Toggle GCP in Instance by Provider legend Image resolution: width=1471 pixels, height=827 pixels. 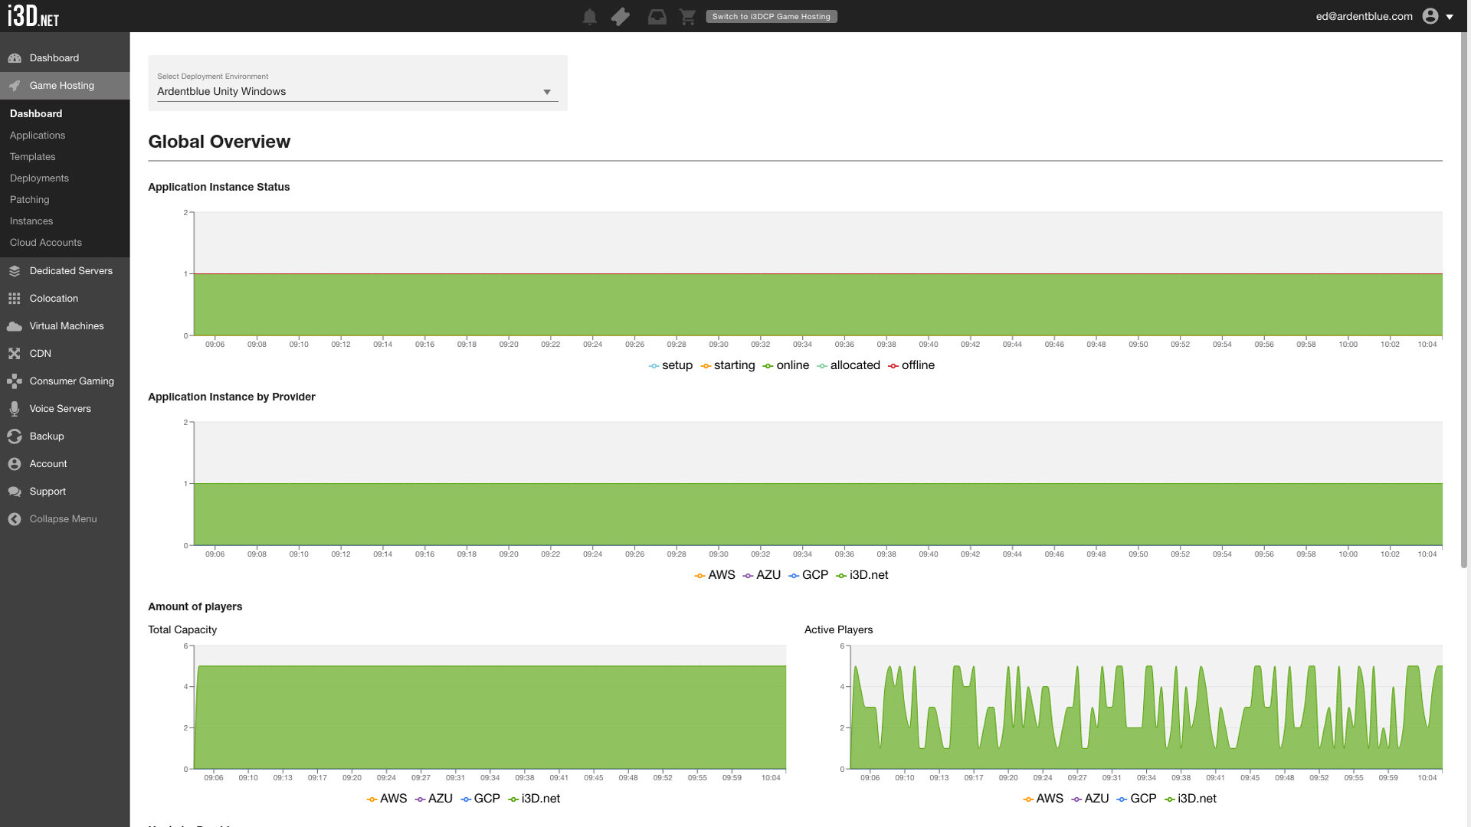point(808,575)
